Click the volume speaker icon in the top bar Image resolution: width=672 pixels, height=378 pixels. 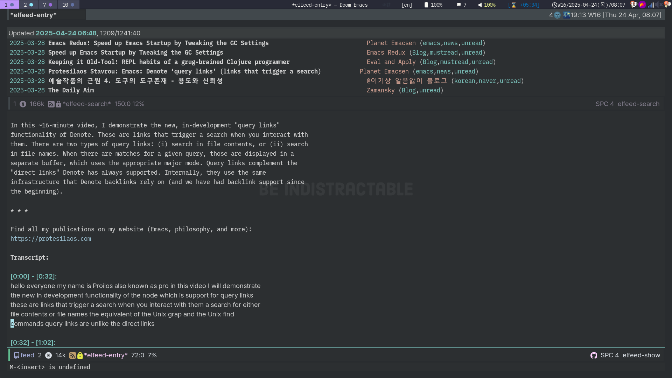point(480,5)
